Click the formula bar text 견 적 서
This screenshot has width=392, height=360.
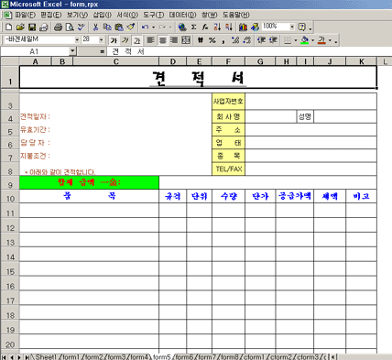click(128, 51)
